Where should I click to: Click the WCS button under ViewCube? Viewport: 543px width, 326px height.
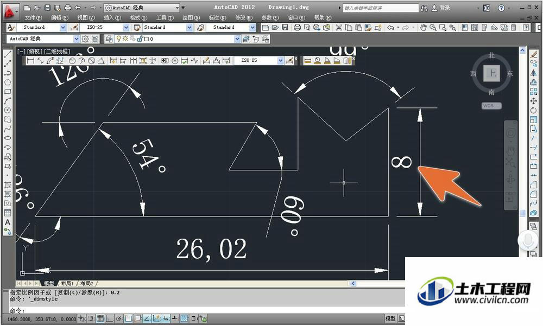pos(491,106)
